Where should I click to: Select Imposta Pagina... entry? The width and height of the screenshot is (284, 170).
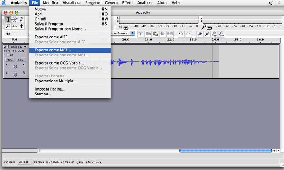[70, 89]
